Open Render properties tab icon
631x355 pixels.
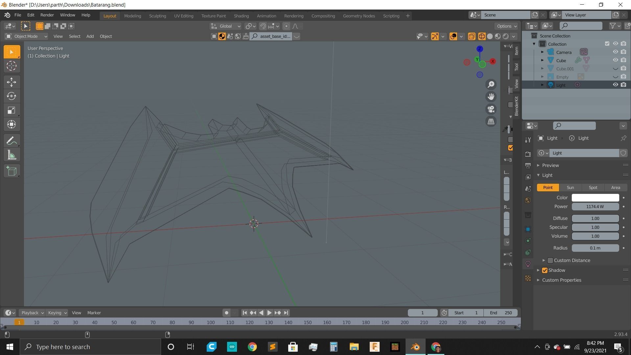528,154
